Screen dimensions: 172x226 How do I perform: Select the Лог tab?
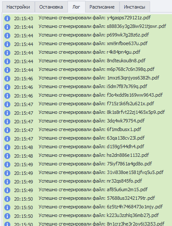[x=77, y=7]
